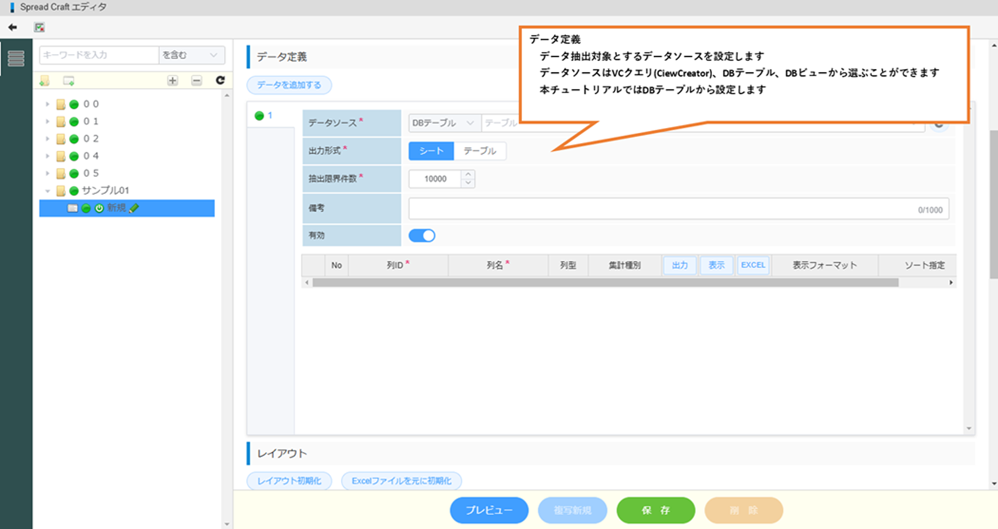
Task: Open the を含む search condition dropdown
Action: point(191,55)
